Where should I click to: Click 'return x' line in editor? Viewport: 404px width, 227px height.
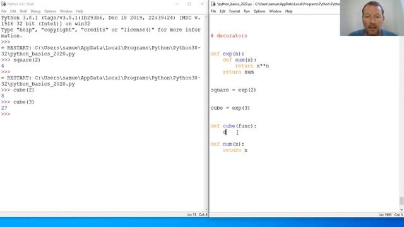click(x=235, y=150)
